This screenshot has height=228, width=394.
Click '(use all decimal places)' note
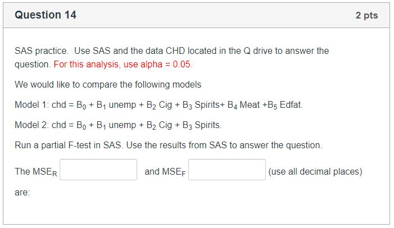click(x=315, y=171)
